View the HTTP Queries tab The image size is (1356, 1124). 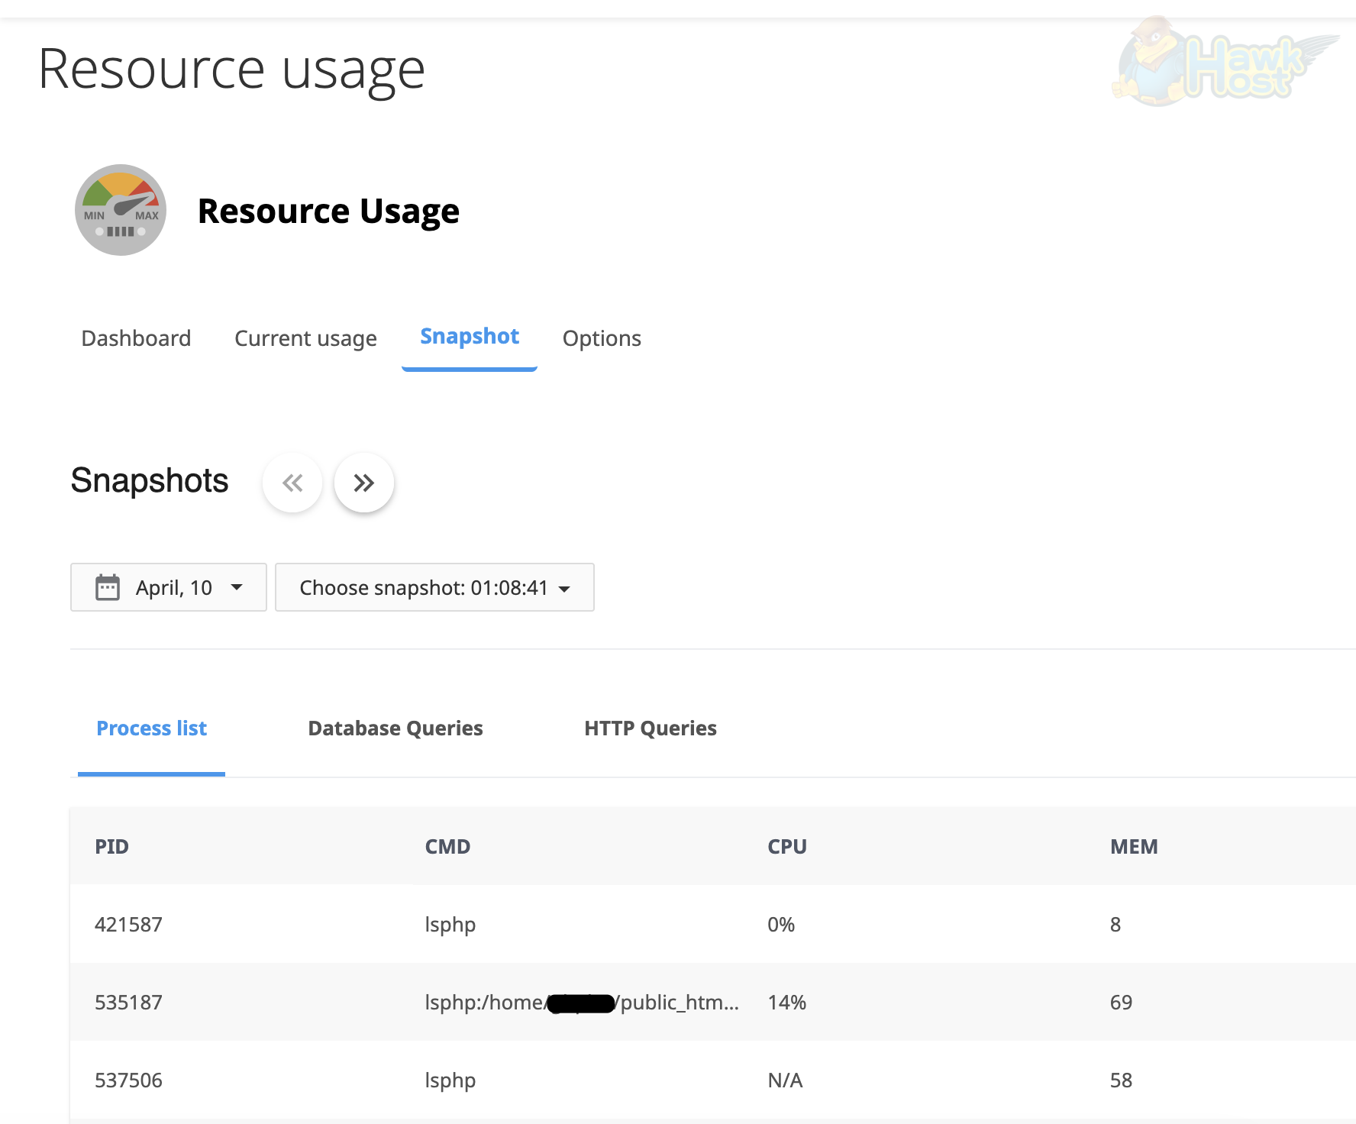[x=650, y=728]
